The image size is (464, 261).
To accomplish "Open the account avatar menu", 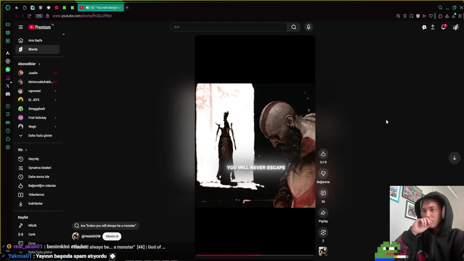I will [456, 27].
